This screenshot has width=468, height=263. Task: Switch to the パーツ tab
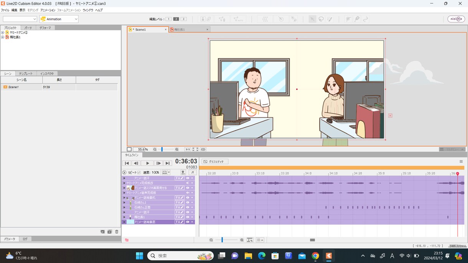(28, 28)
